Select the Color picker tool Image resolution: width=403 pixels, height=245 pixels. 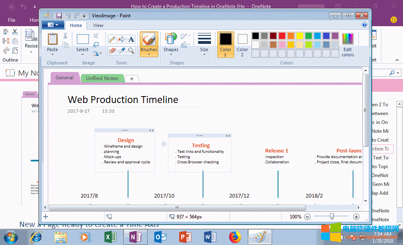click(121, 50)
